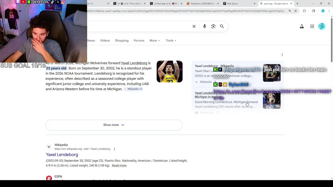This screenshot has width=333, height=187.
Task: Click the ESPN favicon in search results
Action: coord(49,178)
